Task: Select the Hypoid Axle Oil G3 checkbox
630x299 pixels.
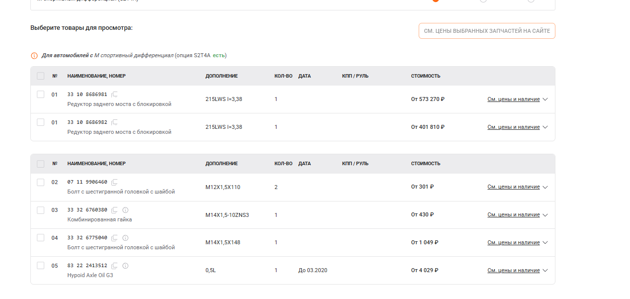Action: point(41,266)
